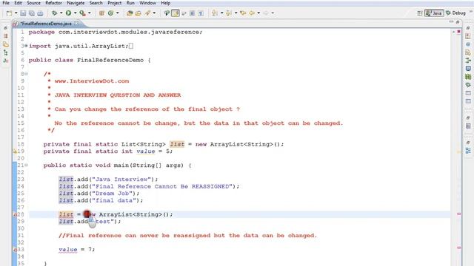This screenshot has height=266, width=474.
Task: Open the Source menu
Action: point(33,3)
